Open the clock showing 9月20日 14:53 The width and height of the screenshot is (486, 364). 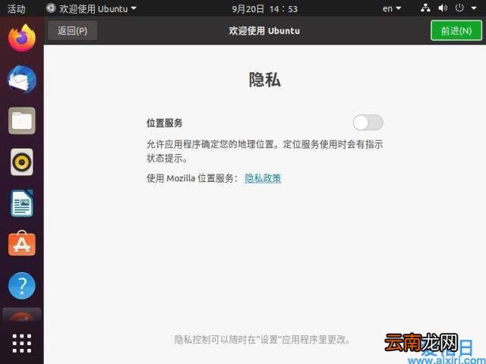[x=265, y=8]
